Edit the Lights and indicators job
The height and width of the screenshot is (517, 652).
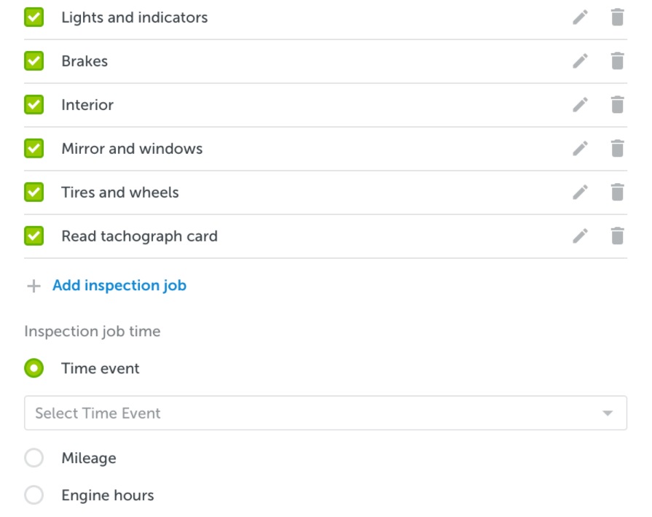[580, 18]
